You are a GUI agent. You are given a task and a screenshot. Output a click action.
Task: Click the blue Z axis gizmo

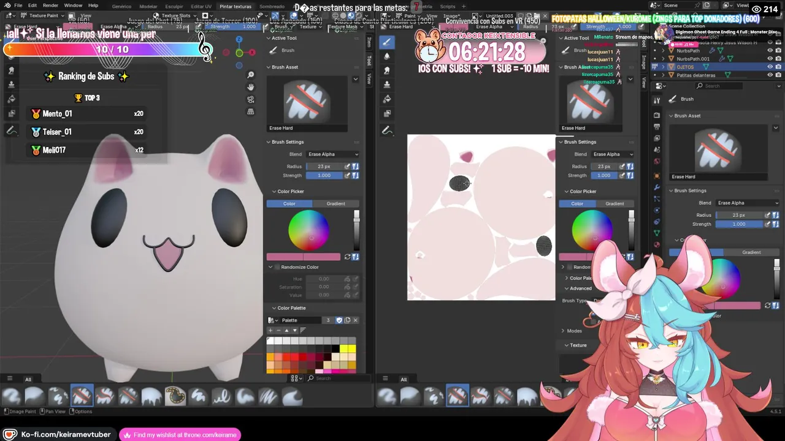239,40
